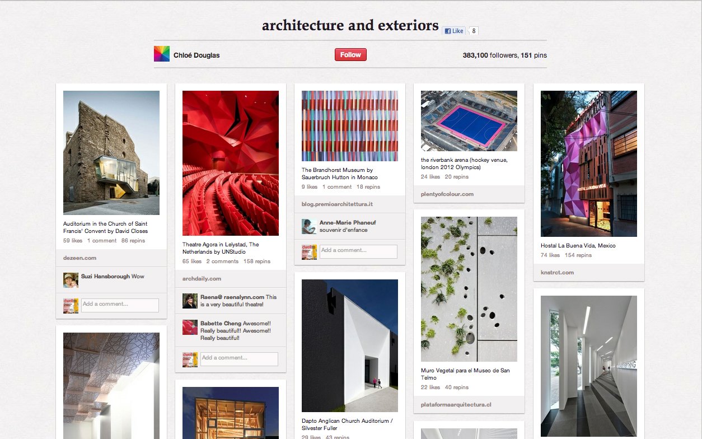Click Babette Cheng's commenter avatar
702x439 pixels.
tap(189, 327)
